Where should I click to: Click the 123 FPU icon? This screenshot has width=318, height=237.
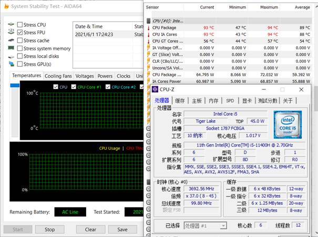coord(11,32)
